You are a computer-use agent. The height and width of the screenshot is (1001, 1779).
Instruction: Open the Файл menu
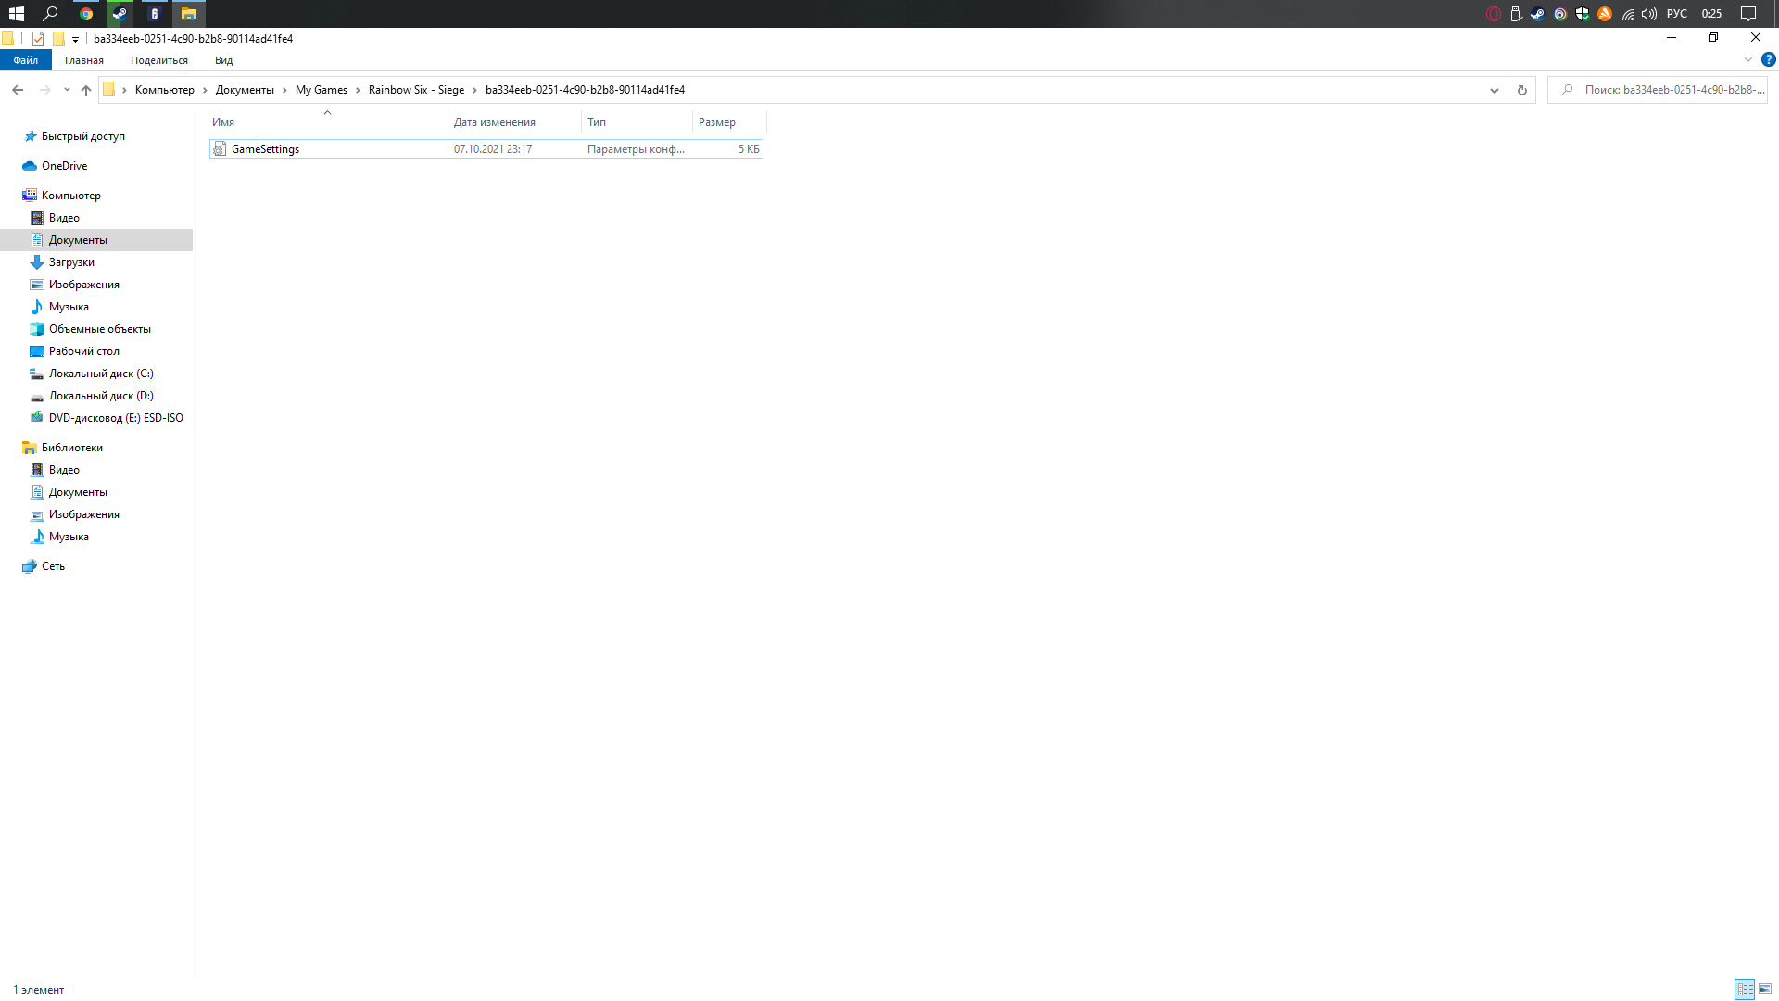point(26,60)
